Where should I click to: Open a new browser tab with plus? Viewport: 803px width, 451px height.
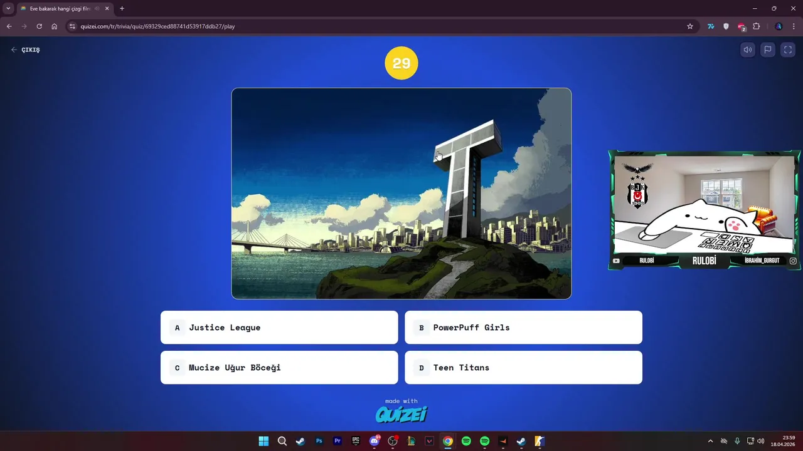[122, 9]
